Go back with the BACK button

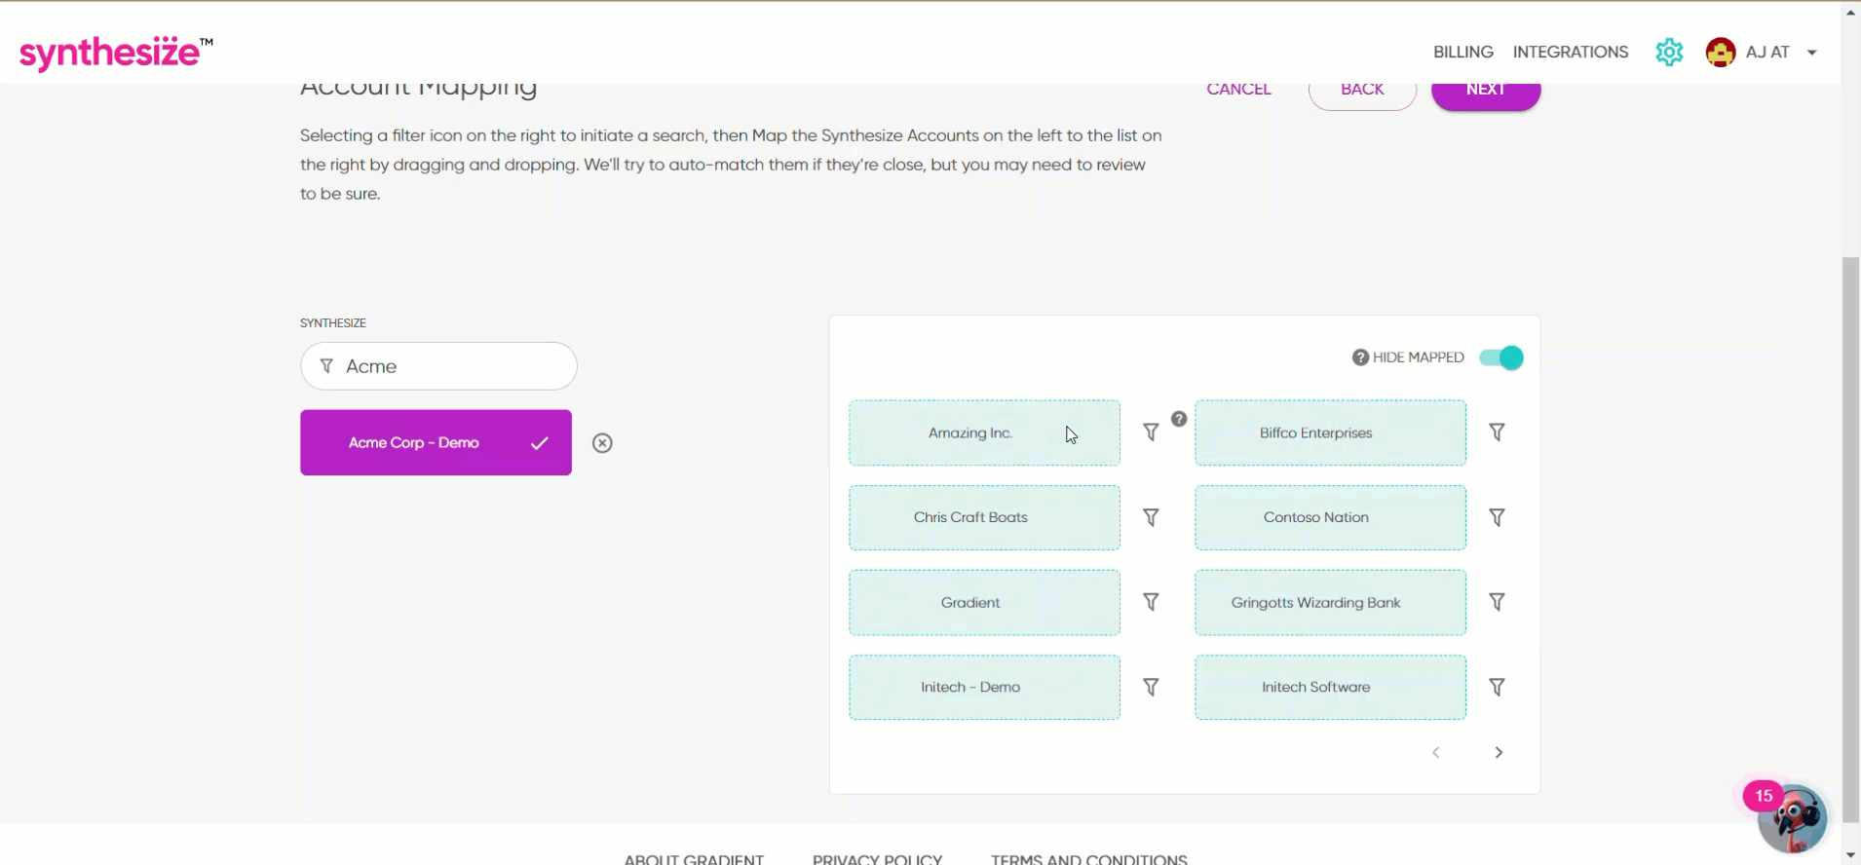click(x=1362, y=91)
